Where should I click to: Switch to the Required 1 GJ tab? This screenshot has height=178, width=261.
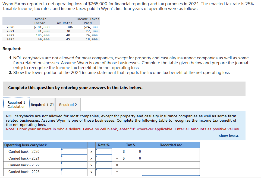pos(42,105)
